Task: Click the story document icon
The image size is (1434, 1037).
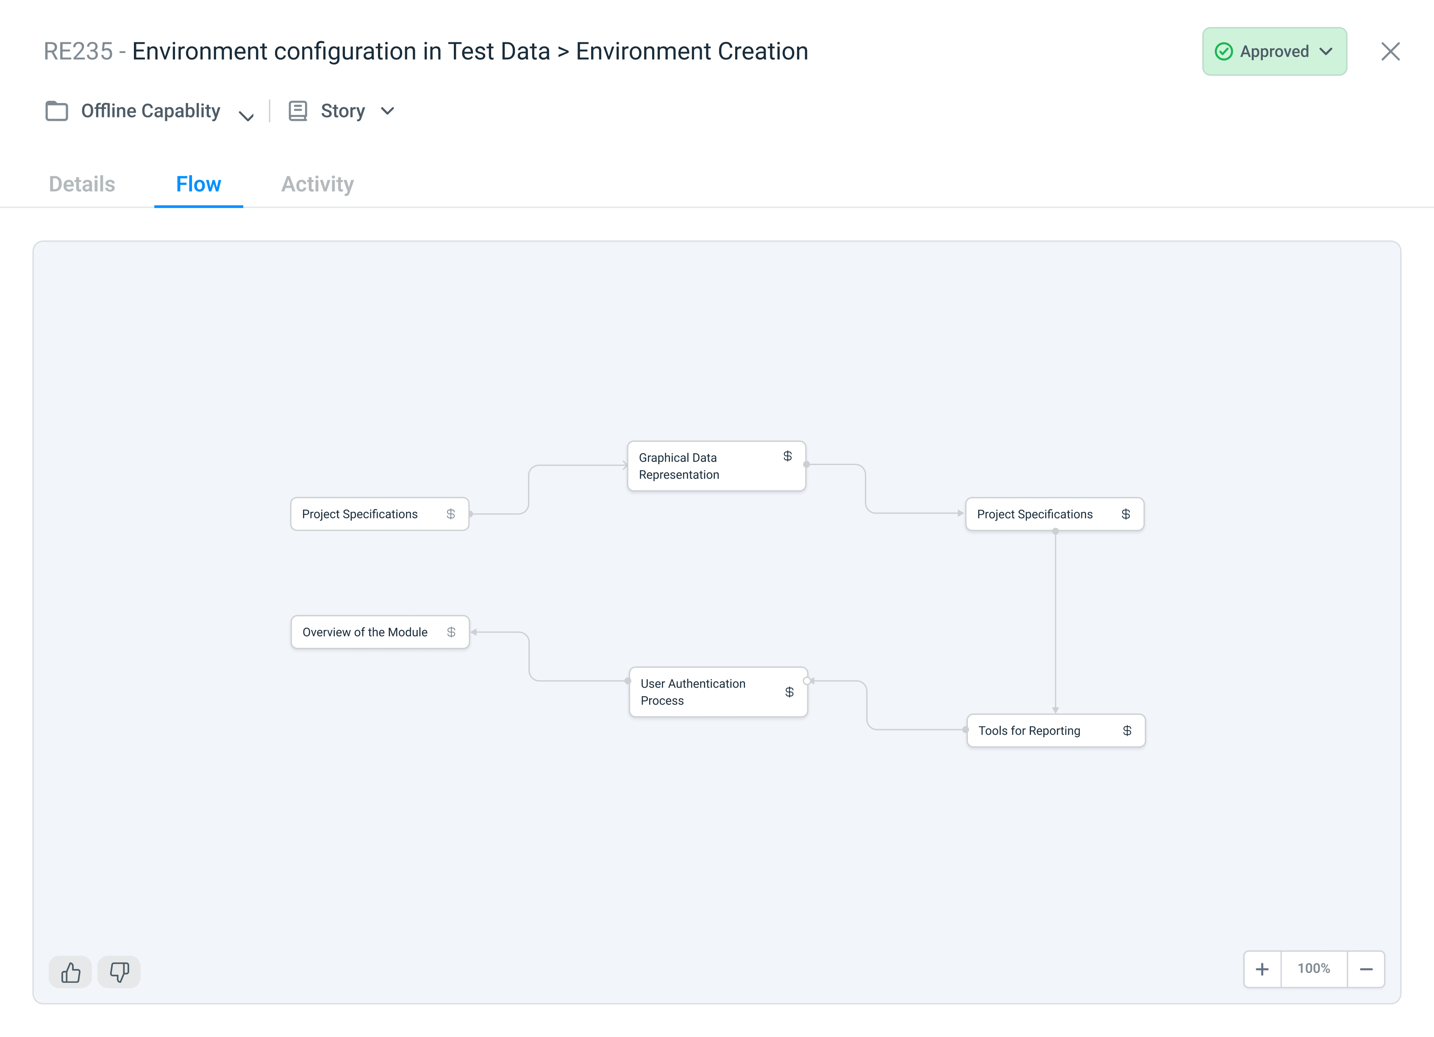Action: 298,111
